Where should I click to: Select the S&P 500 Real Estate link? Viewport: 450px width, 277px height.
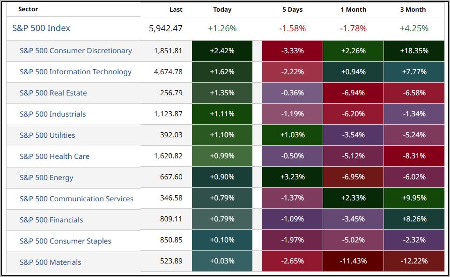pyautogui.click(x=53, y=93)
